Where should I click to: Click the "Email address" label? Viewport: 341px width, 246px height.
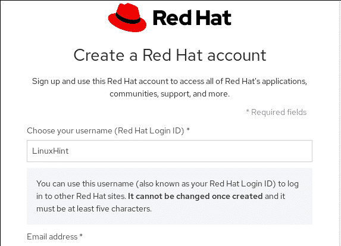coord(52,236)
